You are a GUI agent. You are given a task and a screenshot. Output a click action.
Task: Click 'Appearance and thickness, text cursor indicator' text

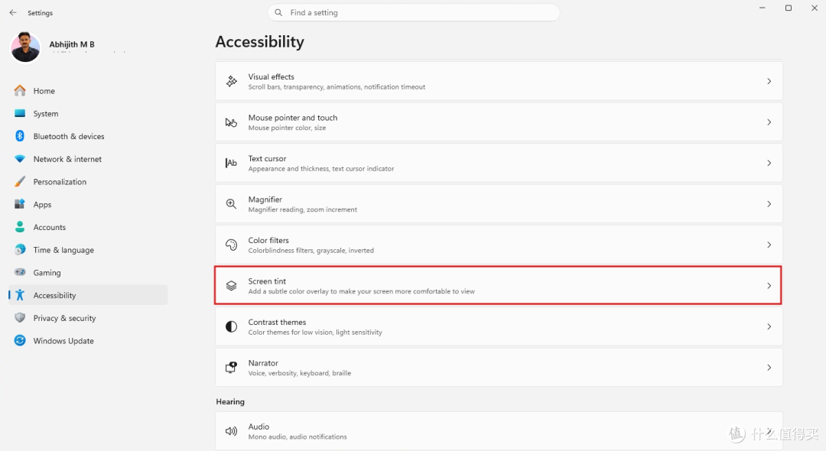tap(321, 169)
